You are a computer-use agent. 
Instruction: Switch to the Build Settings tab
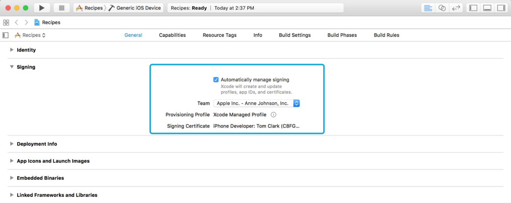(x=294, y=35)
